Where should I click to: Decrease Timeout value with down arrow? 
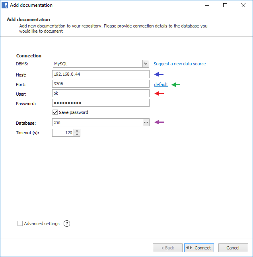[77, 135]
